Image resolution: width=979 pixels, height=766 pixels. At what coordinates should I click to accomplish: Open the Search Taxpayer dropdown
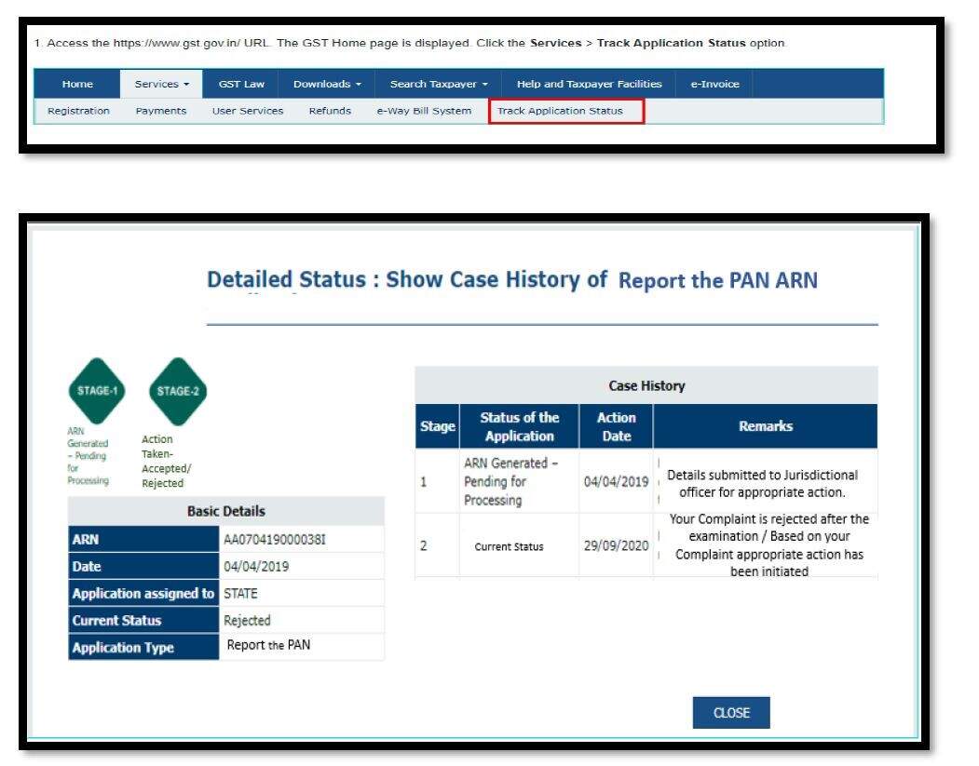point(439,84)
